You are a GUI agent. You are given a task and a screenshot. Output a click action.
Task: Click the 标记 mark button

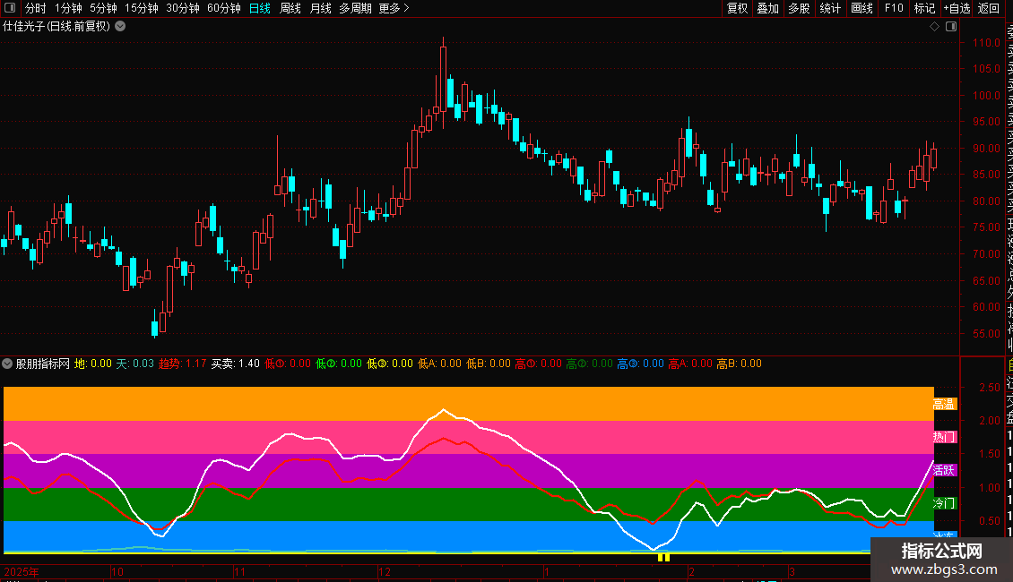click(x=924, y=8)
